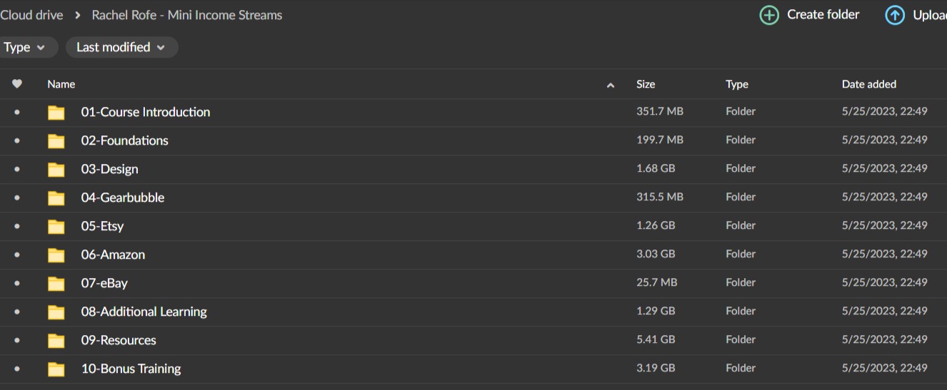Click the Create folder button label
The width and height of the screenshot is (947, 390).
pos(823,14)
